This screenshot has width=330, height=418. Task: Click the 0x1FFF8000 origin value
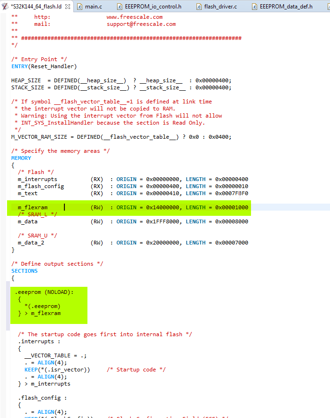coord(162,221)
